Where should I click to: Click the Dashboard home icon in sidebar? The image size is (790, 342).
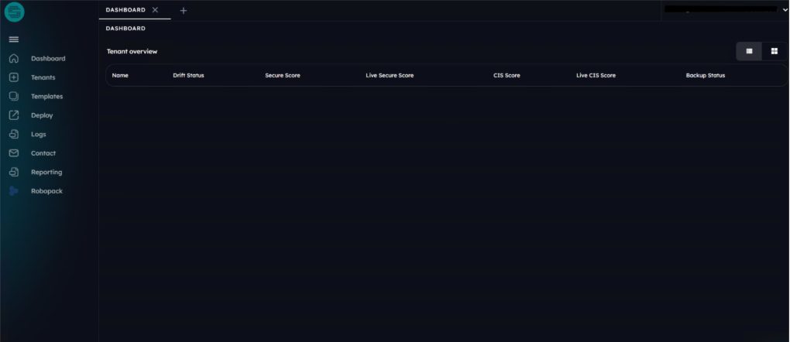[13, 59]
